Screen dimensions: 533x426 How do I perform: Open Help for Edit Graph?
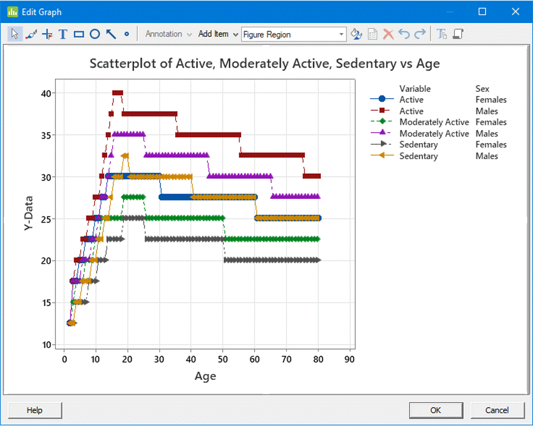(34, 410)
